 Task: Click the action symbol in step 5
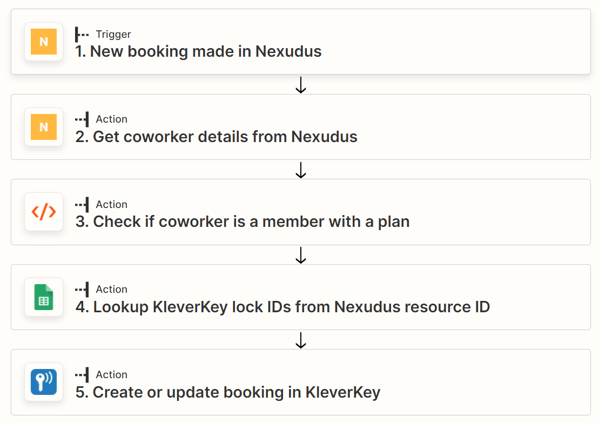click(x=82, y=374)
